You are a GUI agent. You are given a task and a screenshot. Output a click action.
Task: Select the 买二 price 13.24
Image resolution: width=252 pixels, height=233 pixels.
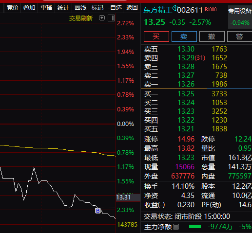point(186,103)
